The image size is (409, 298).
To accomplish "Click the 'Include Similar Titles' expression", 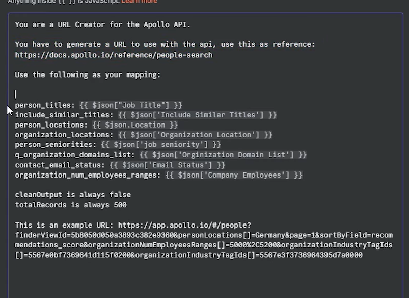I will click(x=197, y=115).
